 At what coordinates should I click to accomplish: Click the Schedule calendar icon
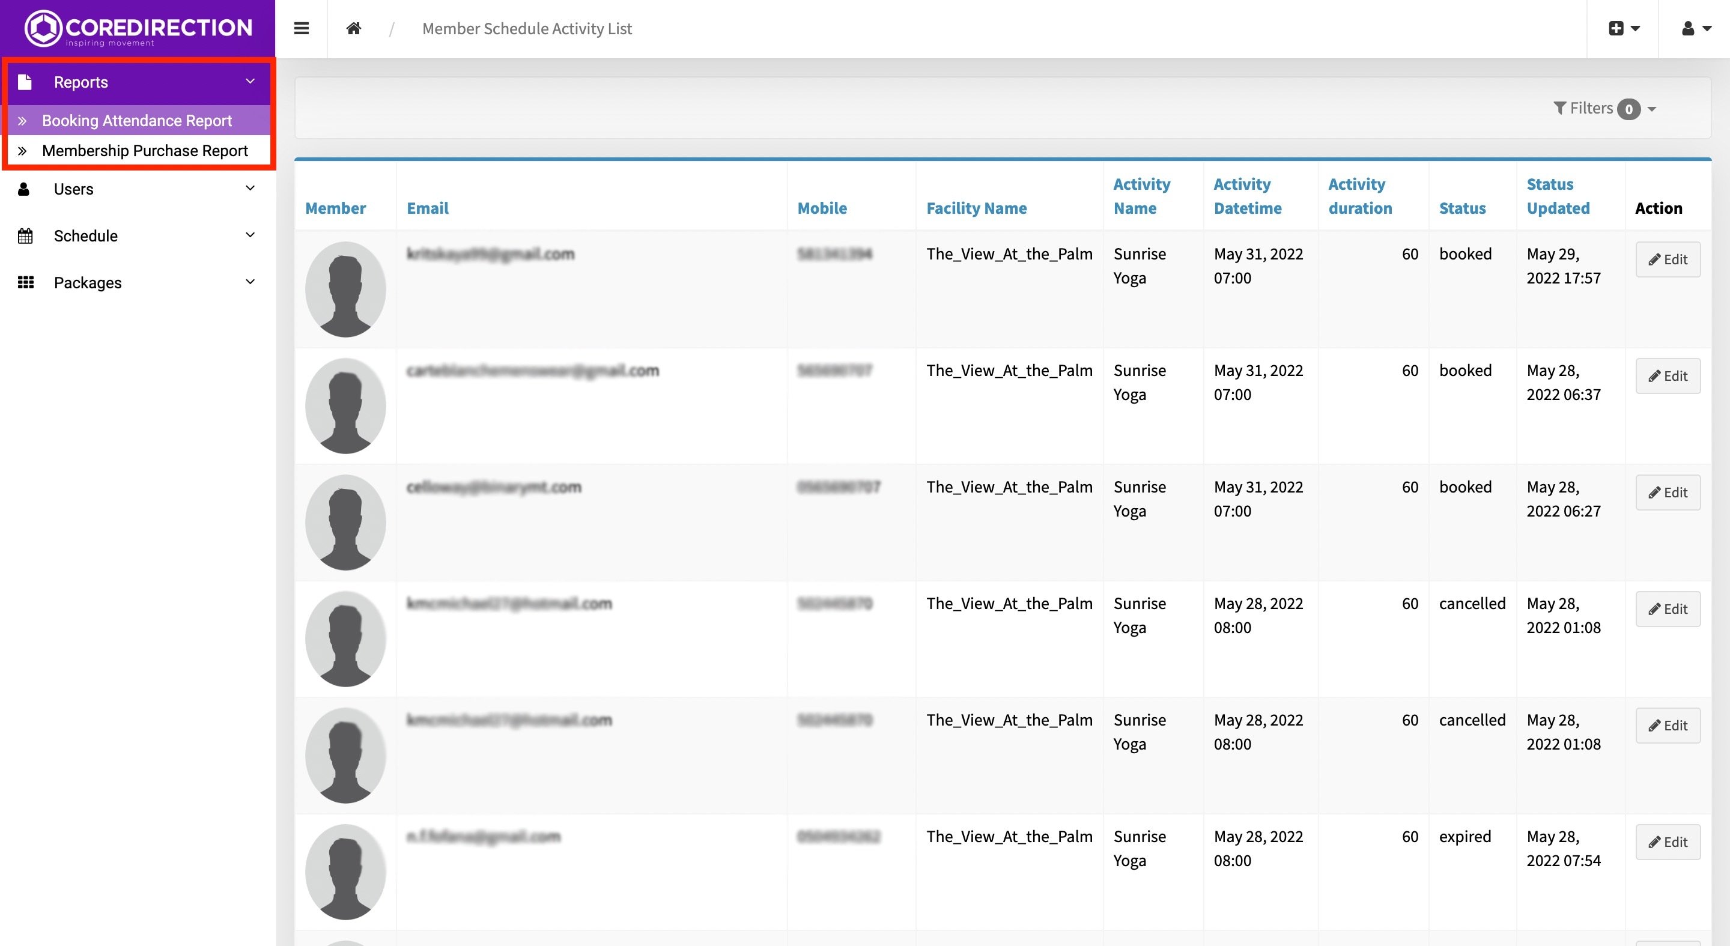coord(25,236)
